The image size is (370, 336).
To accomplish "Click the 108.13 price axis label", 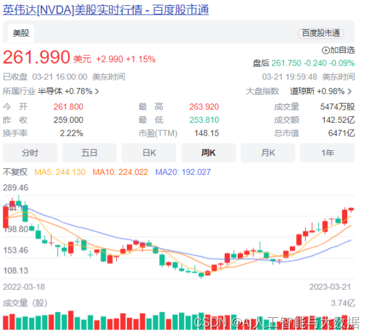I will (x=15, y=271).
